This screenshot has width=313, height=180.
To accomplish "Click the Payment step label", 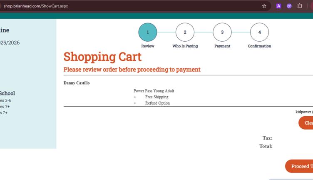I will 222,46.
